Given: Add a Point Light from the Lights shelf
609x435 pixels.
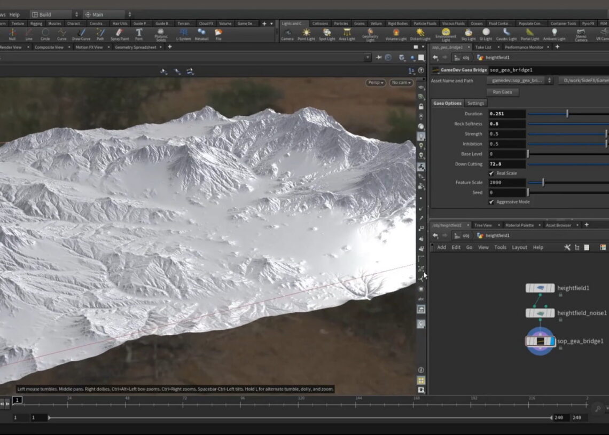Looking at the screenshot, I should (x=307, y=35).
